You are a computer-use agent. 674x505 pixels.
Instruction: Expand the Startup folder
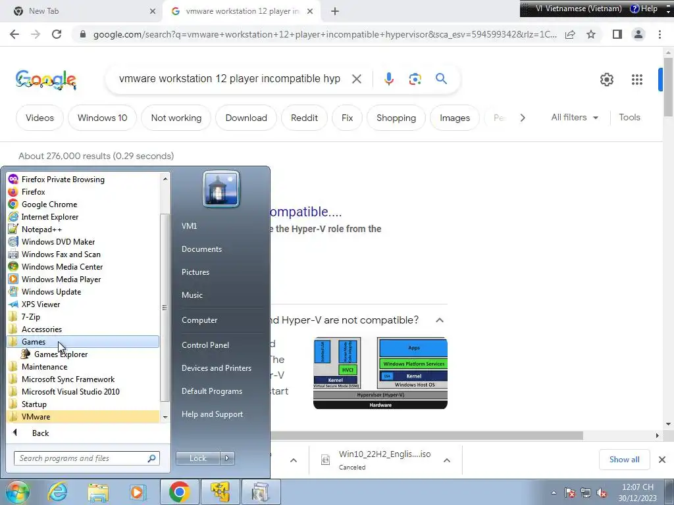[34, 404]
